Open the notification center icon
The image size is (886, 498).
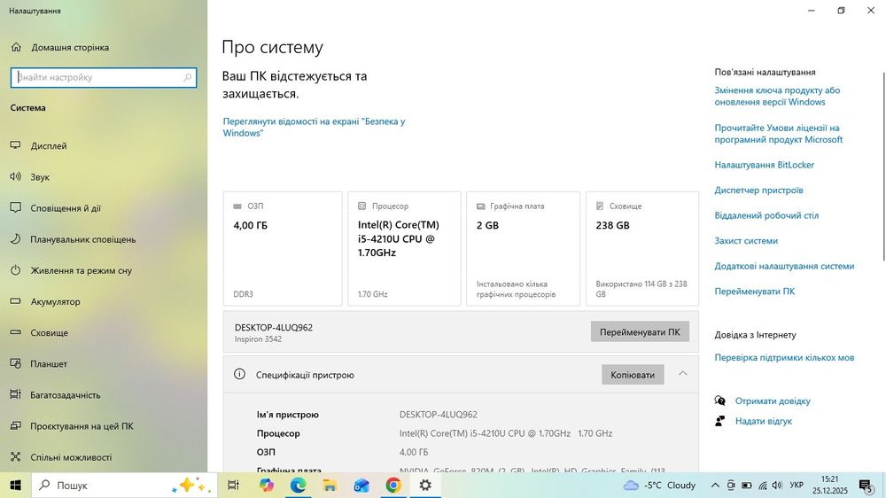click(x=865, y=486)
